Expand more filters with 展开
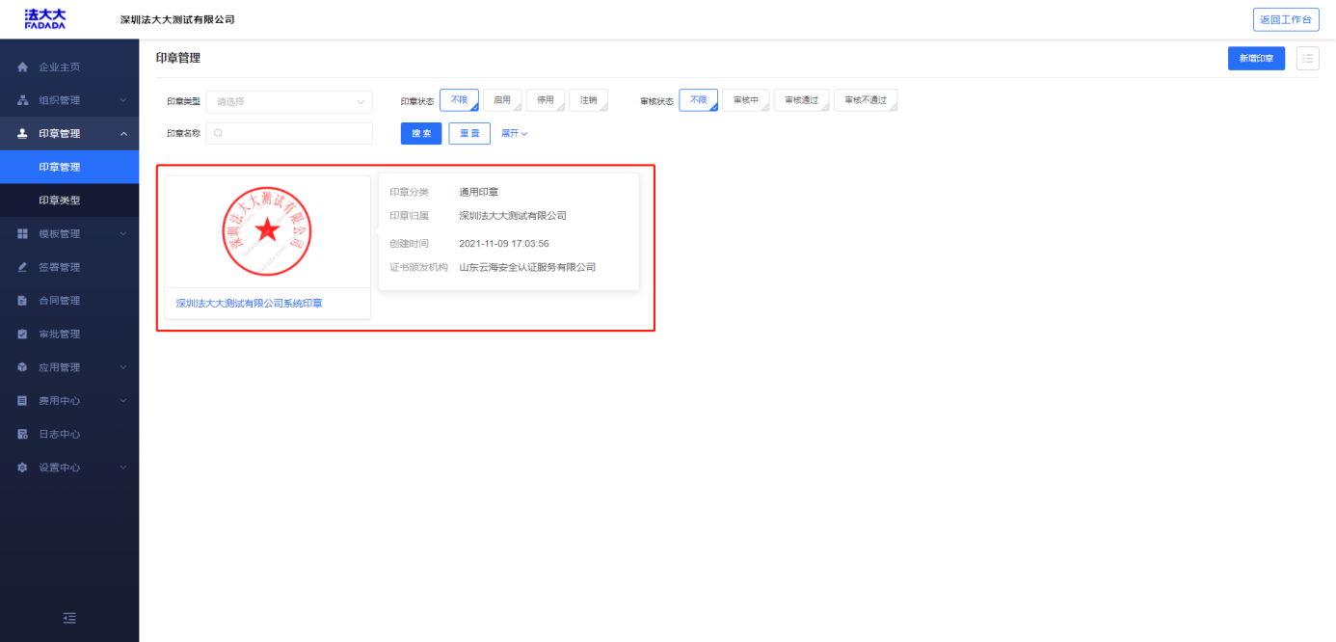This screenshot has height=642, width=1336. pos(514,134)
